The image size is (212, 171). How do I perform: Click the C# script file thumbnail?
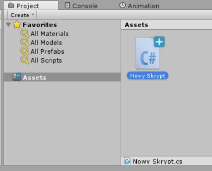[148, 53]
